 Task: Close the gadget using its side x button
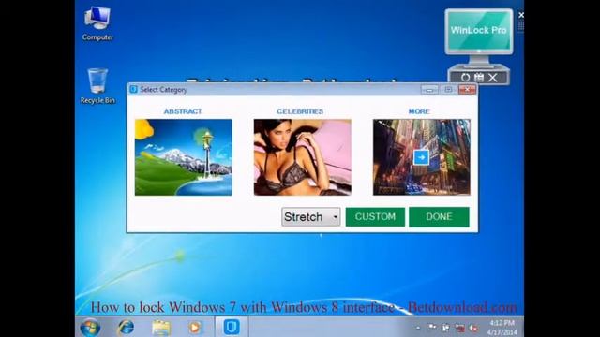[521, 15]
